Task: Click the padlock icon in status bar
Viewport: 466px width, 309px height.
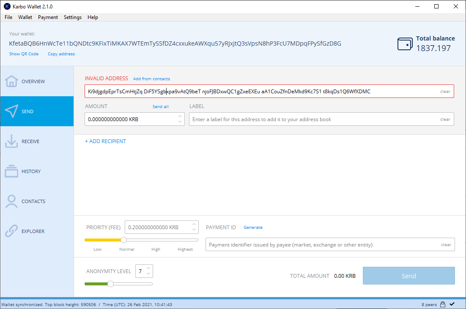Action: 442,304
